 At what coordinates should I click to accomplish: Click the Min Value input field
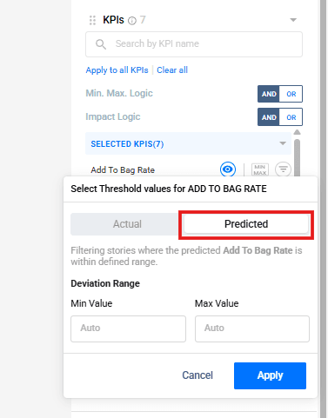pyautogui.click(x=128, y=328)
